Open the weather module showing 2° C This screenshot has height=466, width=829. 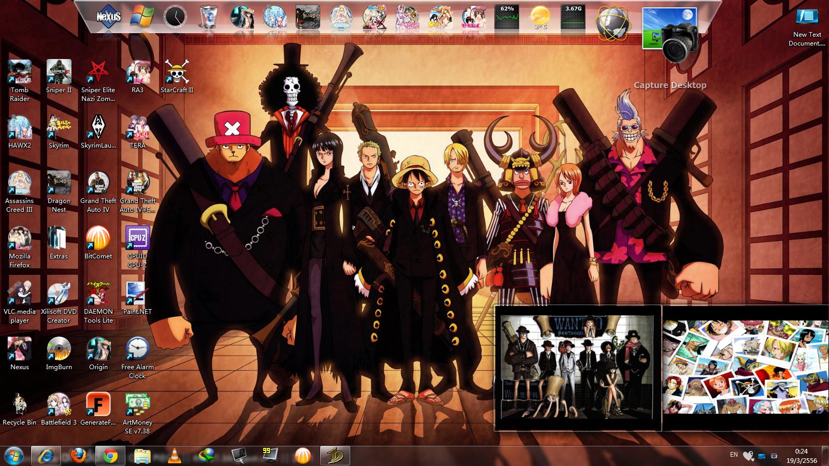tap(540, 18)
